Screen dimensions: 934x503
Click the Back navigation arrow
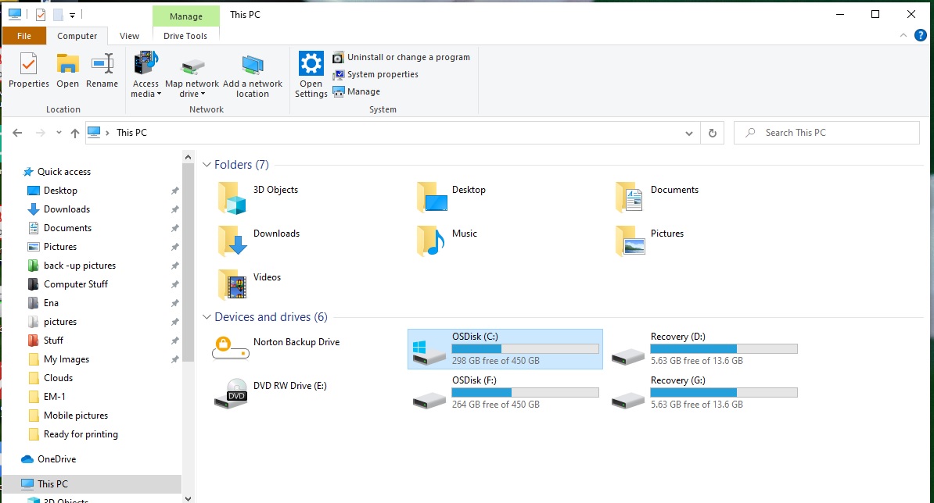click(x=17, y=133)
